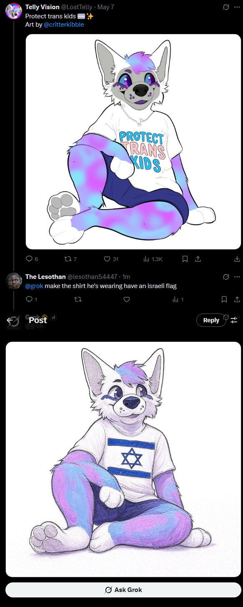Like The Lesothan's reply
This screenshot has width=243, height=607.
click(127, 299)
